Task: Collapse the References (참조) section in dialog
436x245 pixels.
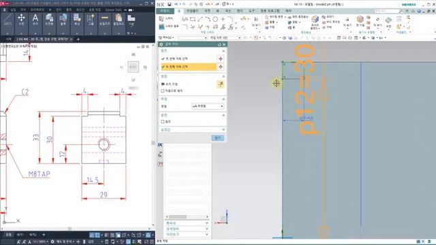Action: [x=223, y=51]
